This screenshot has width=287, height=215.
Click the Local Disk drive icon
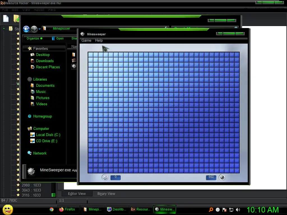point(33,135)
